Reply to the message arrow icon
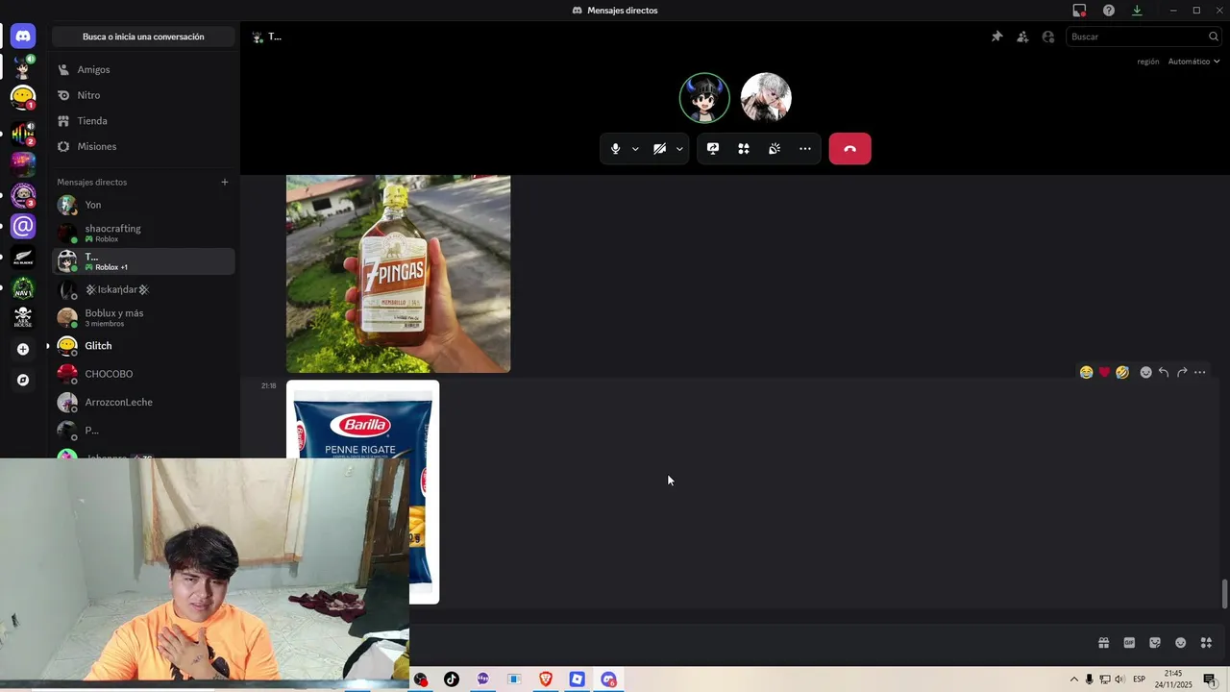This screenshot has width=1230, height=692. [1164, 372]
